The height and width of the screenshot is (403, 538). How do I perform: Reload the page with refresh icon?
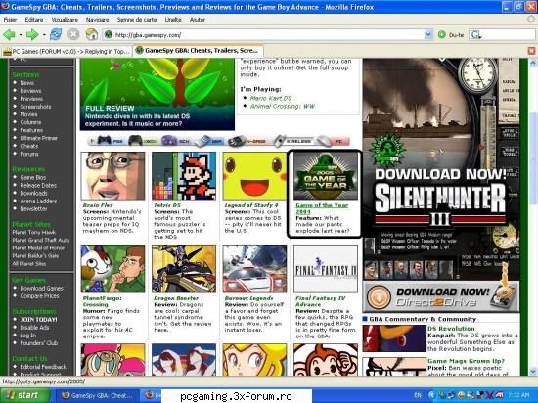56,34
